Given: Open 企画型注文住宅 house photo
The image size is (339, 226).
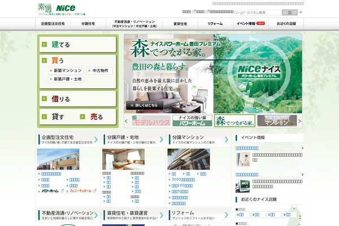Looking at the screenshot, I should coord(58,159).
